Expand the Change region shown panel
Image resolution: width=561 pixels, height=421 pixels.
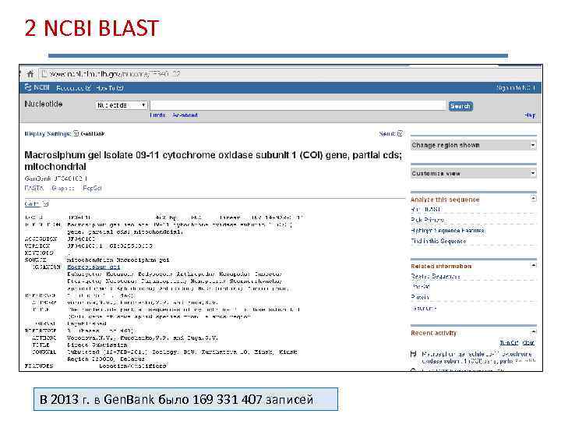(474, 145)
